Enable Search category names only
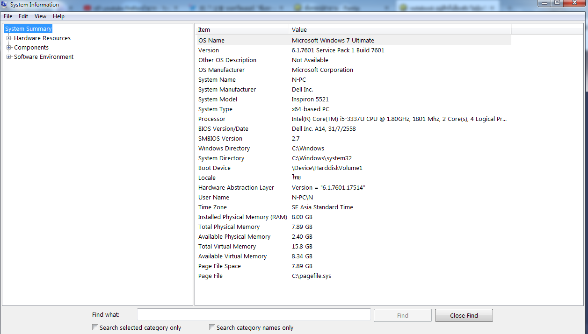This screenshot has height=334, width=588. pyautogui.click(x=212, y=327)
